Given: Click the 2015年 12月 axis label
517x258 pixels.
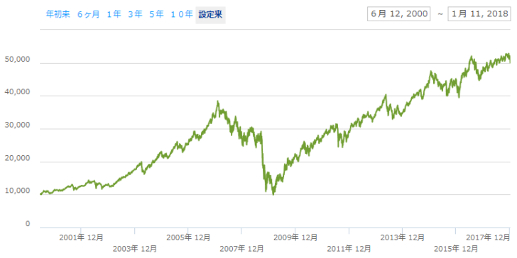Looking at the screenshot, I should pyautogui.click(x=456, y=248).
